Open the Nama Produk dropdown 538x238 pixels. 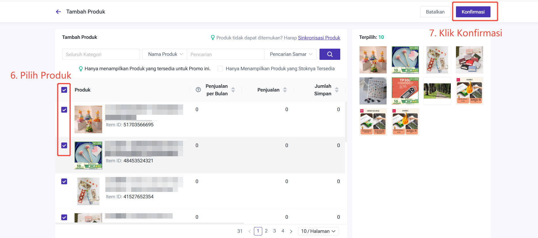pos(165,54)
